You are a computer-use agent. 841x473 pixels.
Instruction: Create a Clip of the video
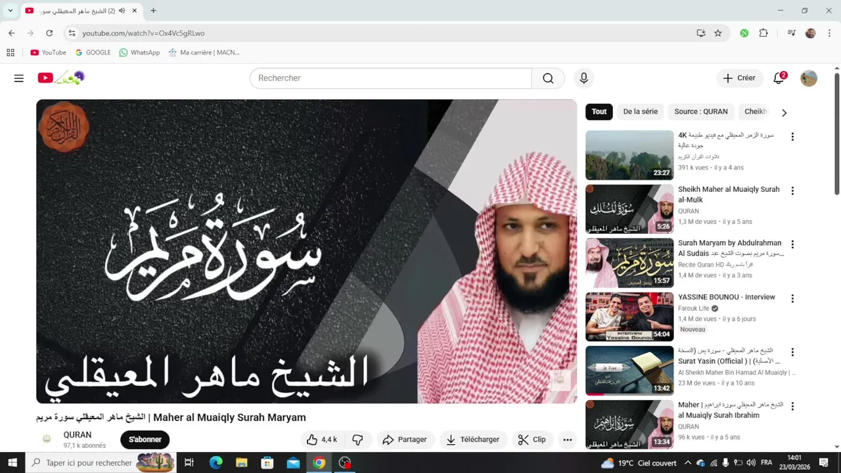pos(532,439)
